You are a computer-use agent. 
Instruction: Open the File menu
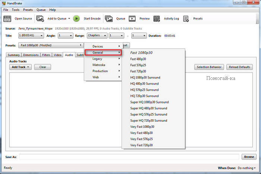(6, 10)
